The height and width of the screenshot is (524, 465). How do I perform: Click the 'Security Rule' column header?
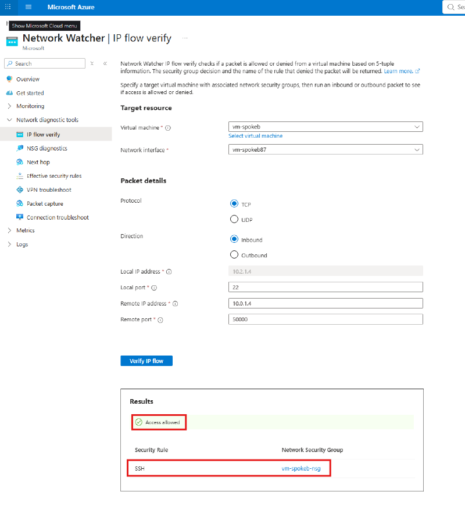point(152,450)
